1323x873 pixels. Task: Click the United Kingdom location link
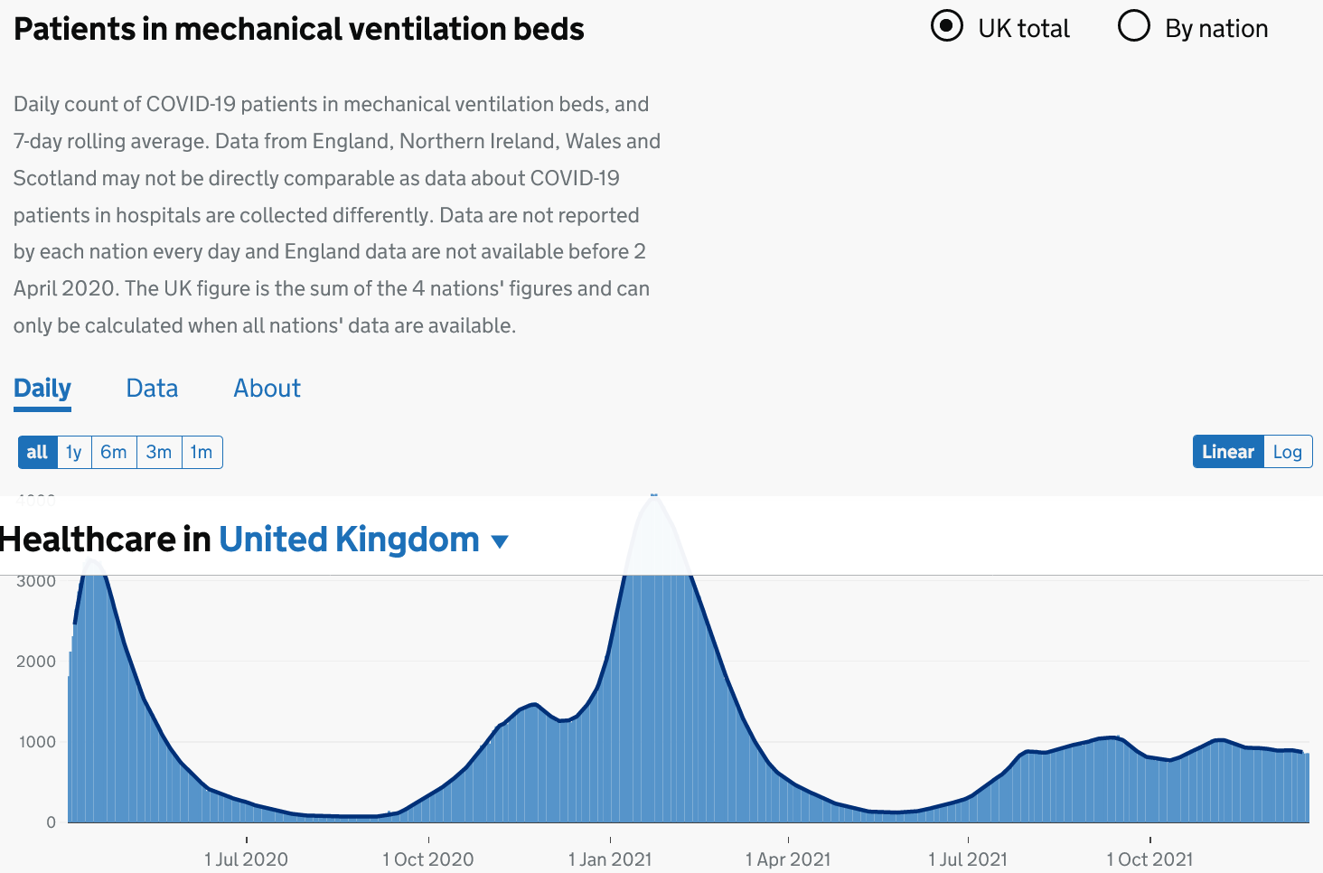349,540
